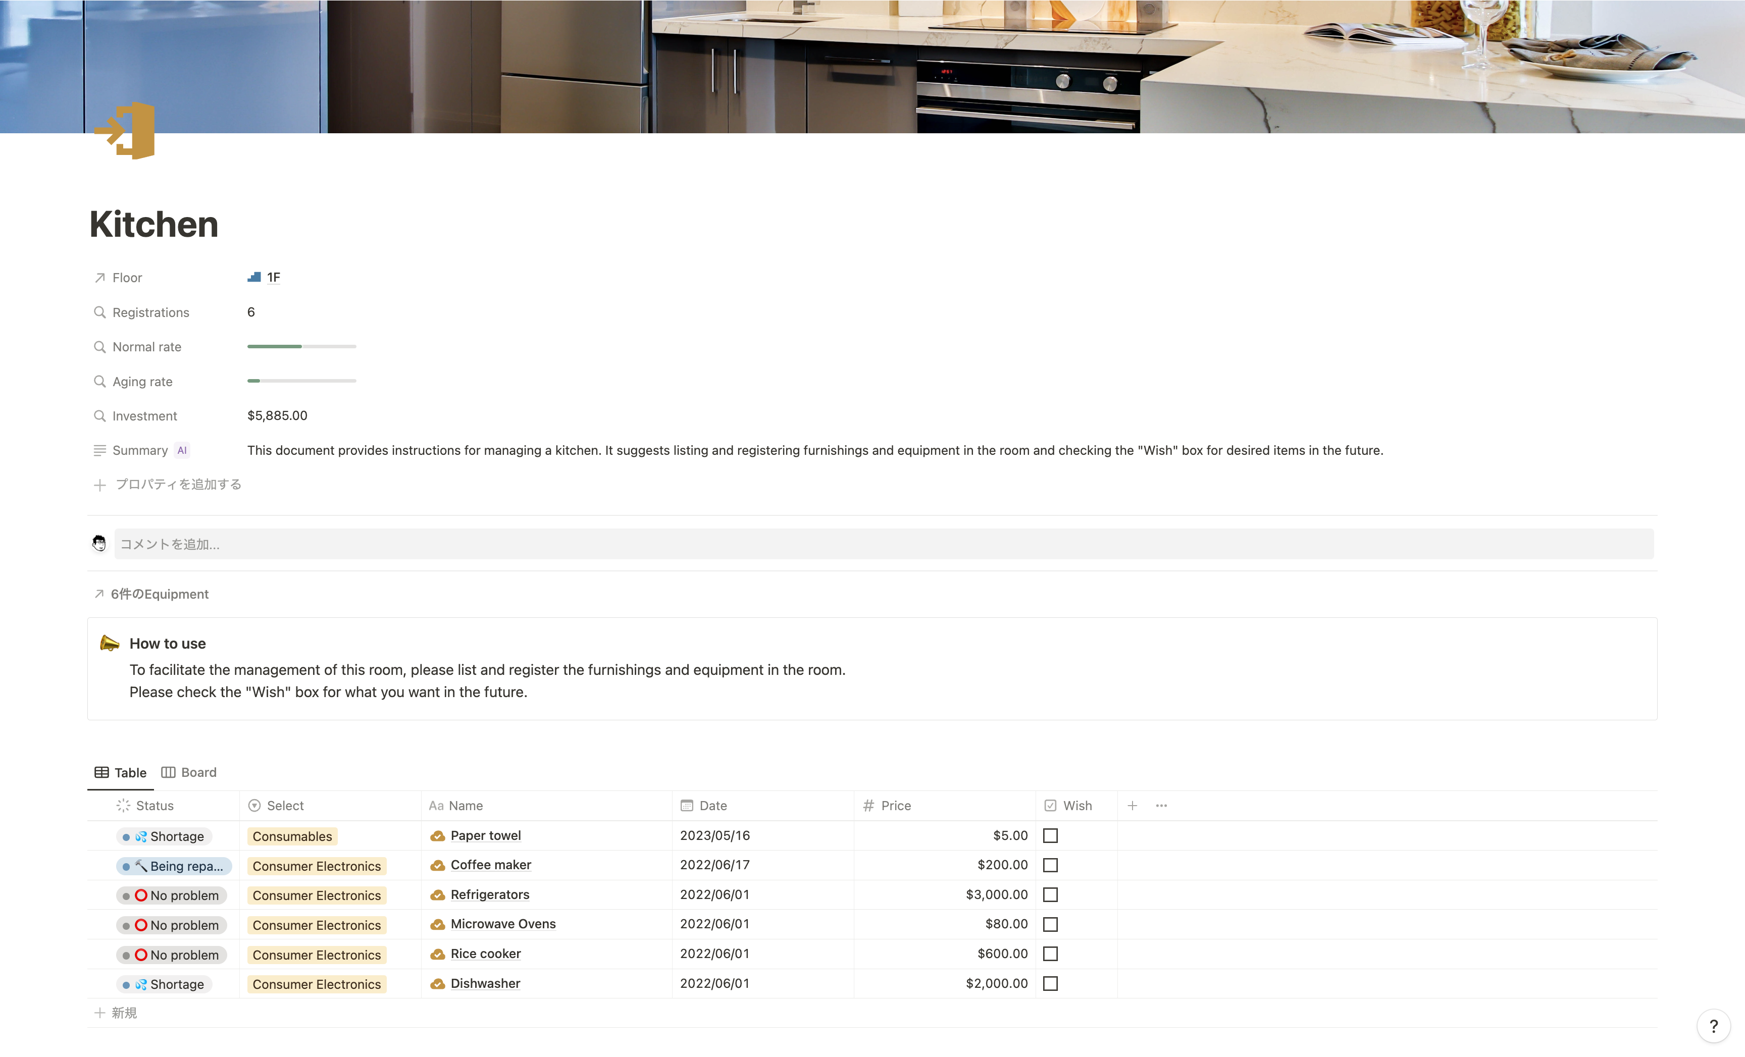Click the user avatar beside comment box
The height and width of the screenshot is (1057, 1745).
pyautogui.click(x=99, y=544)
